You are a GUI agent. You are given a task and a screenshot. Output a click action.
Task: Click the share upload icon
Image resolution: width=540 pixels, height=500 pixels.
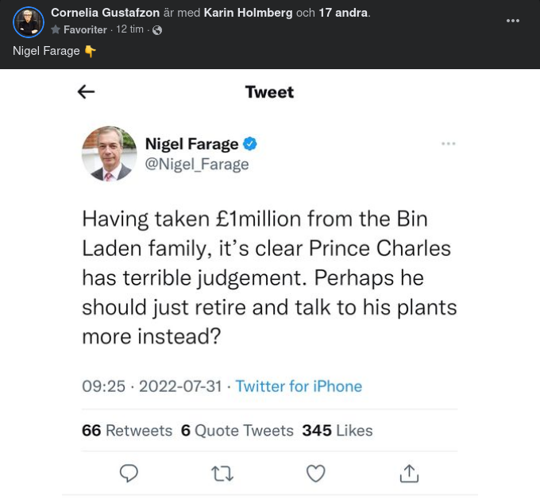click(x=409, y=474)
